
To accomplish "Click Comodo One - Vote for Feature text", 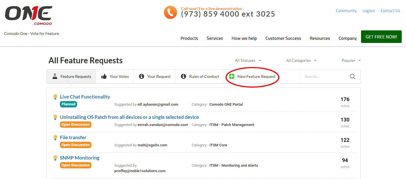I will pyautogui.click(x=32, y=34).
